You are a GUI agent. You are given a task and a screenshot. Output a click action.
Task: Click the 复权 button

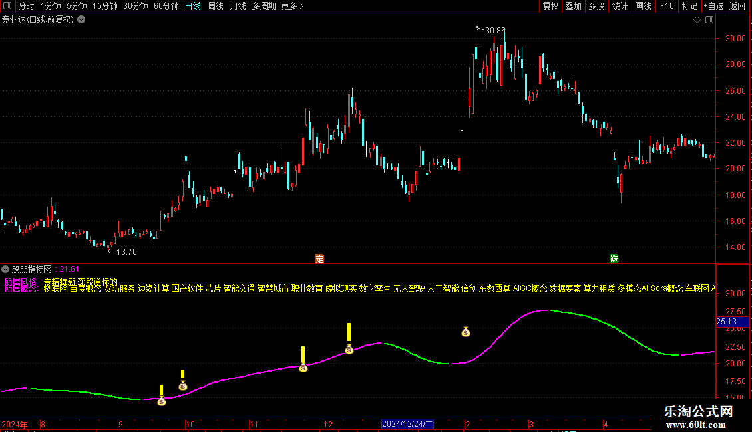(x=550, y=6)
